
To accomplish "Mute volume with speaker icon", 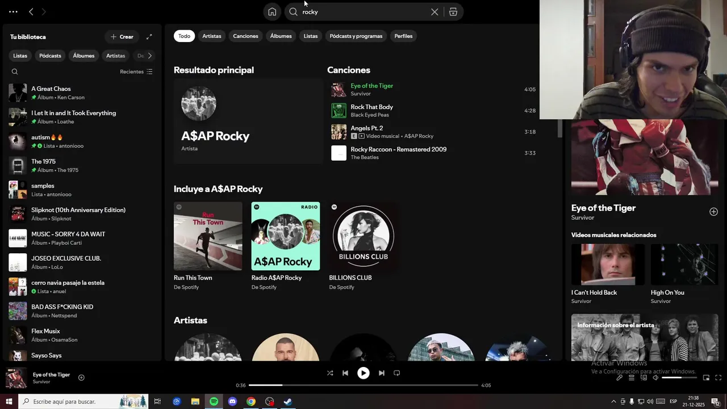I will [655, 378].
